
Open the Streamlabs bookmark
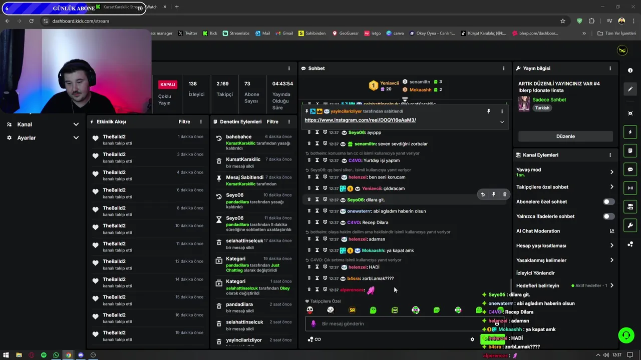point(236,33)
